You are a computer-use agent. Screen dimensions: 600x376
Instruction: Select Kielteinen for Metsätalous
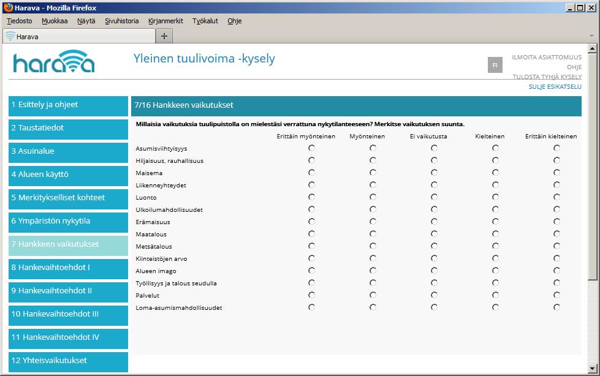[496, 246]
